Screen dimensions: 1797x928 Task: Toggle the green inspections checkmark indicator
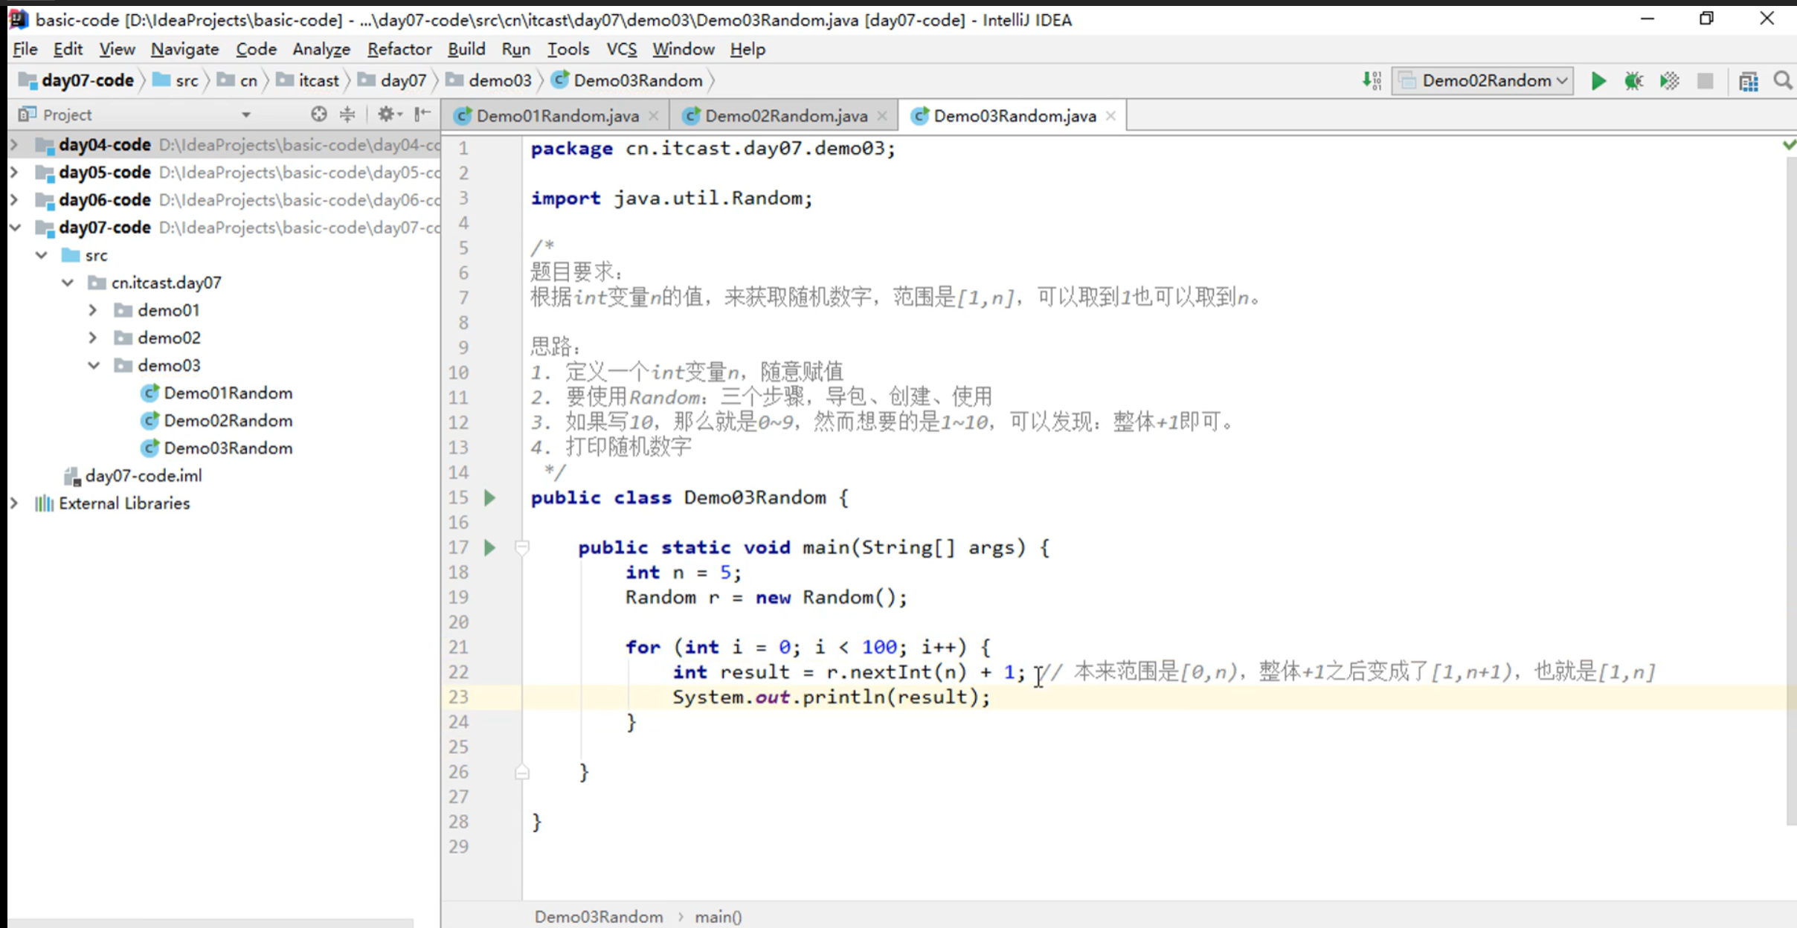(1790, 144)
